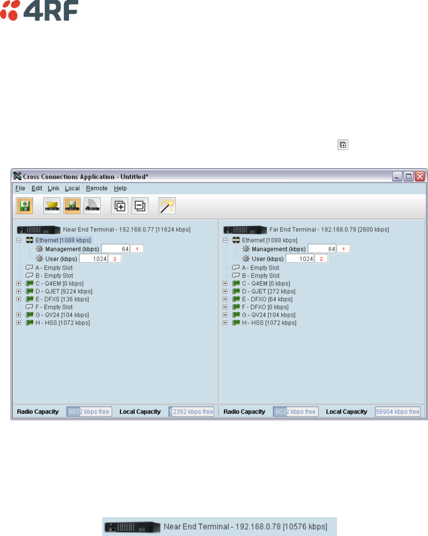Collapse the Far End Ethernet node
Image resolution: width=428 pixels, height=536 pixels.
pyautogui.click(x=225, y=240)
